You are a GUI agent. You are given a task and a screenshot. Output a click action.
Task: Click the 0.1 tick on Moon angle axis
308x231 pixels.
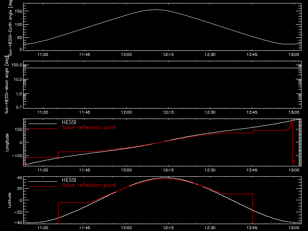click(x=19, y=107)
